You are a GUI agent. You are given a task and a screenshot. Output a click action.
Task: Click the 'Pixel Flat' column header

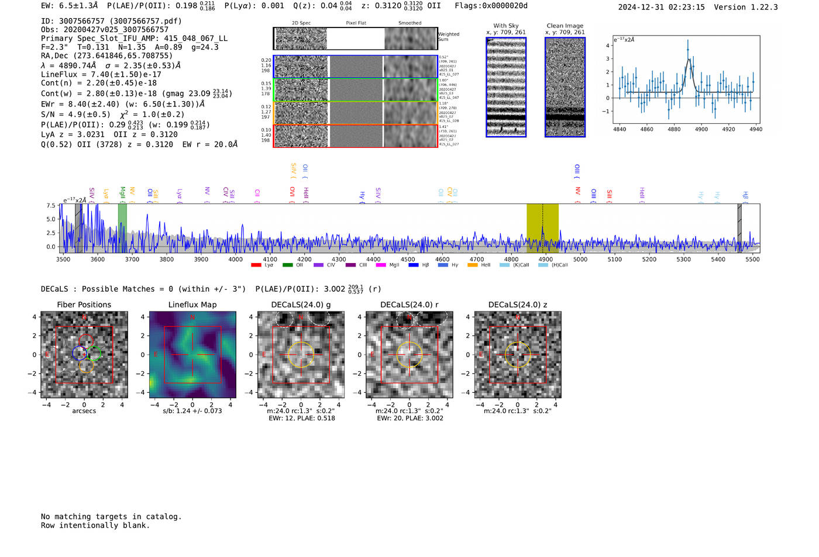(x=356, y=23)
